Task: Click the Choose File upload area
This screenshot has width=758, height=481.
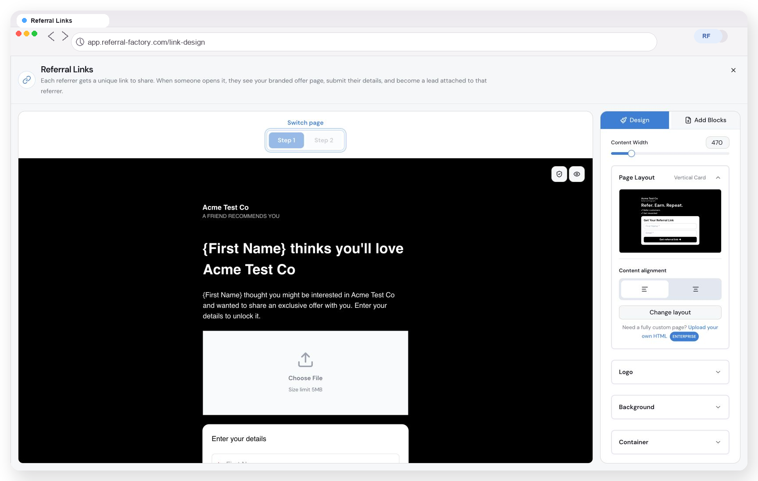Action: tap(305, 373)
